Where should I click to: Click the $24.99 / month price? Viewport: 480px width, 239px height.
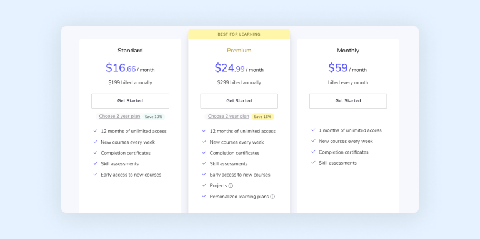click(239, 68)
